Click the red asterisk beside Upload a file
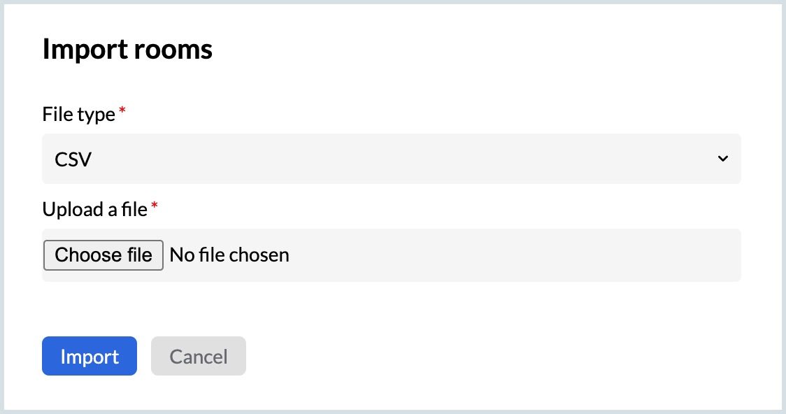The width and height of the screenshot is (786, 414). pos(155,206)
